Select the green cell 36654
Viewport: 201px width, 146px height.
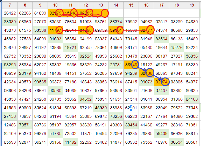click(x=177, y=142)
